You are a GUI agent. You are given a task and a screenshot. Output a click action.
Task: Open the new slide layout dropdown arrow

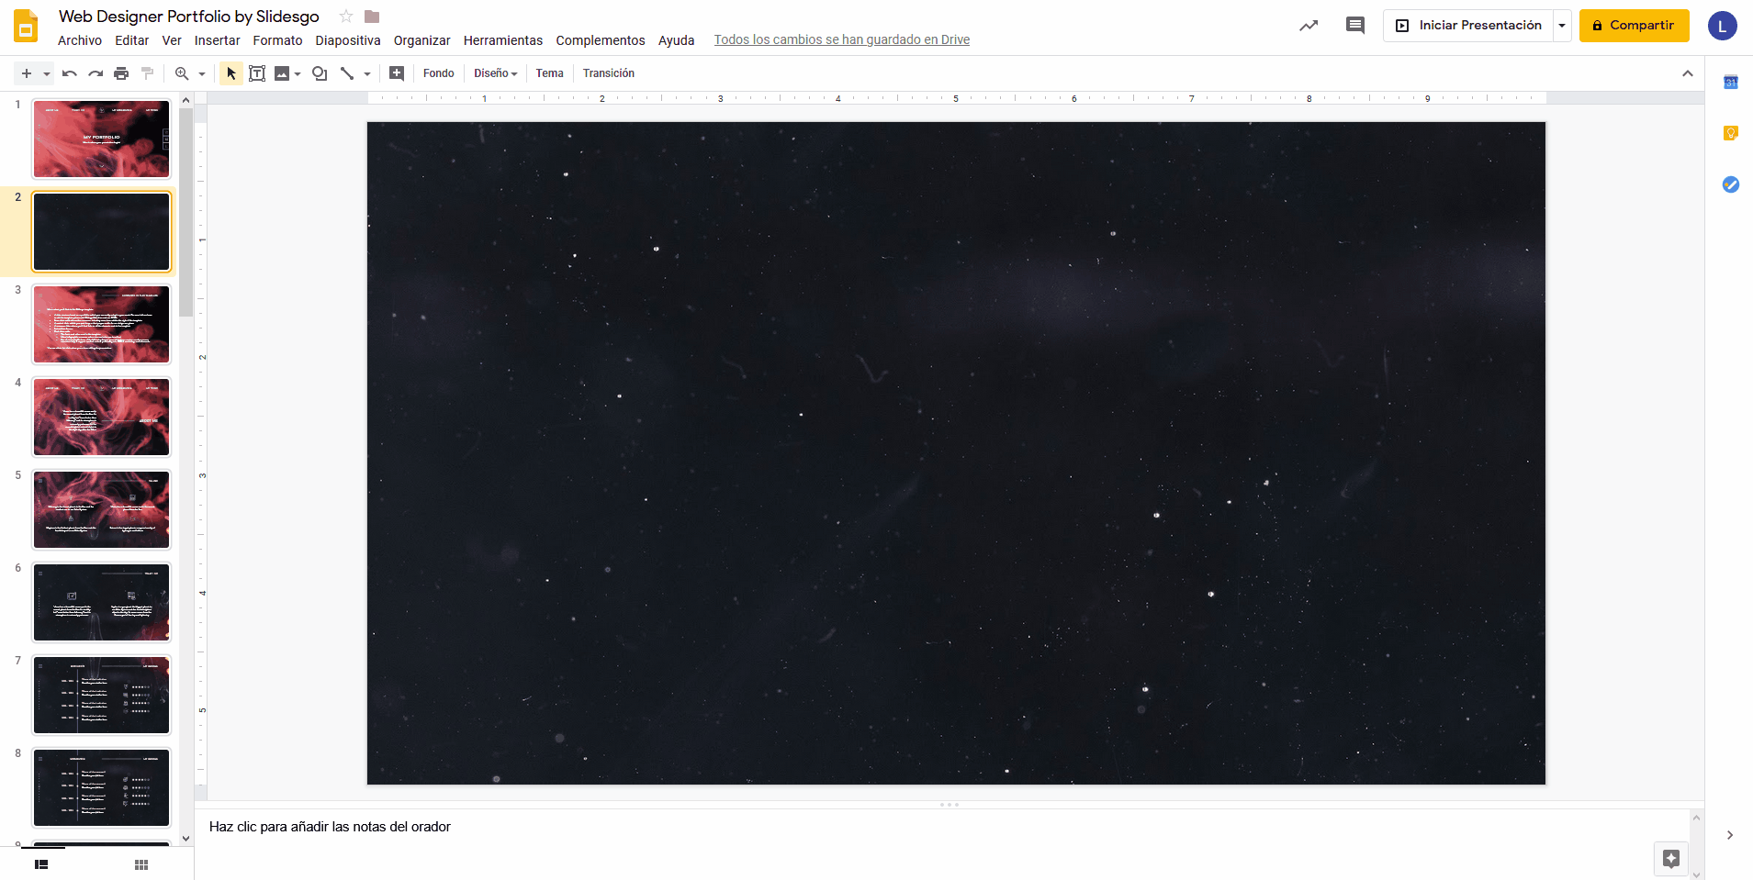click(x=46, y=73)
